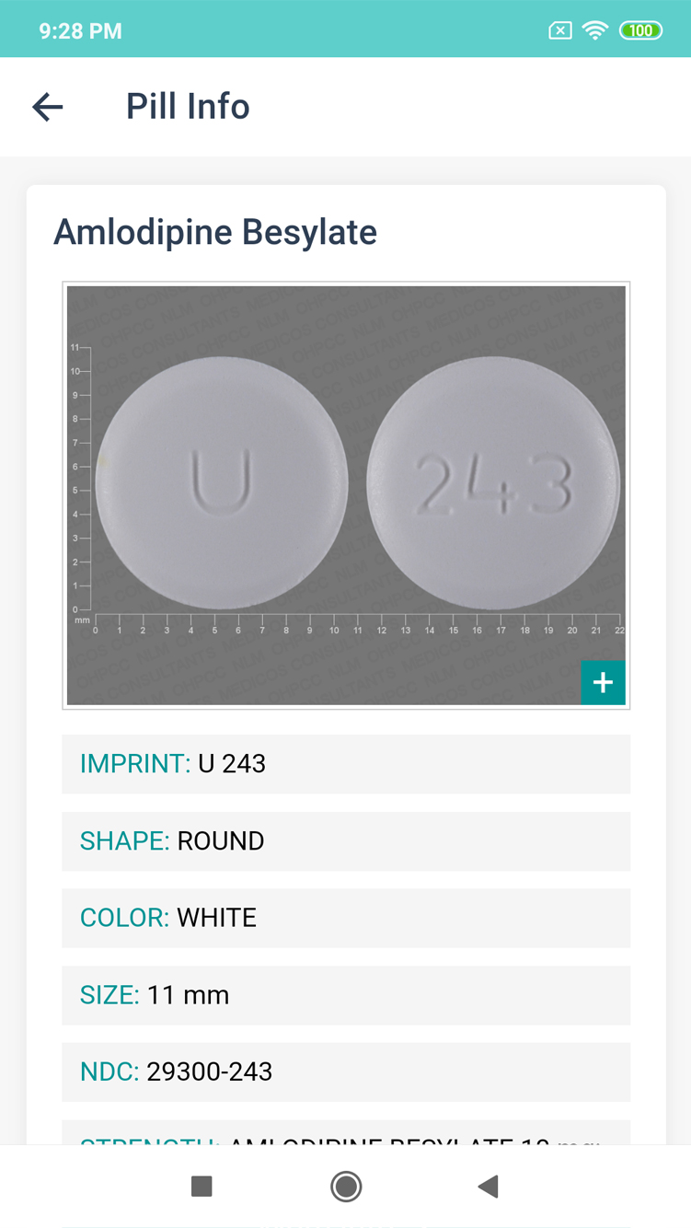Tap the Amlodipine Besylate heading

click(215, 232)
